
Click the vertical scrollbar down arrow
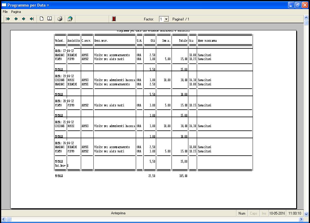tap(306, 214)
